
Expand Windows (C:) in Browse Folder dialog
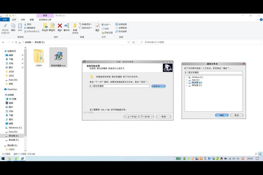point(187,77)
